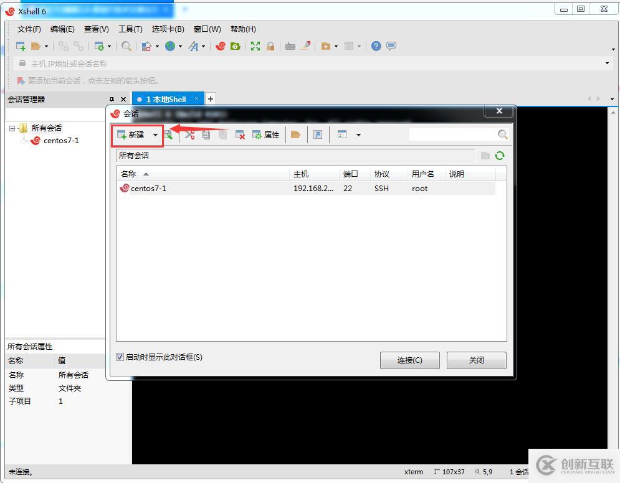Image resolution: width=620 pixels, height=483 pixels.
Task: Click the color scheme icon in main toolbar
Action: click(x=146, y=46)
